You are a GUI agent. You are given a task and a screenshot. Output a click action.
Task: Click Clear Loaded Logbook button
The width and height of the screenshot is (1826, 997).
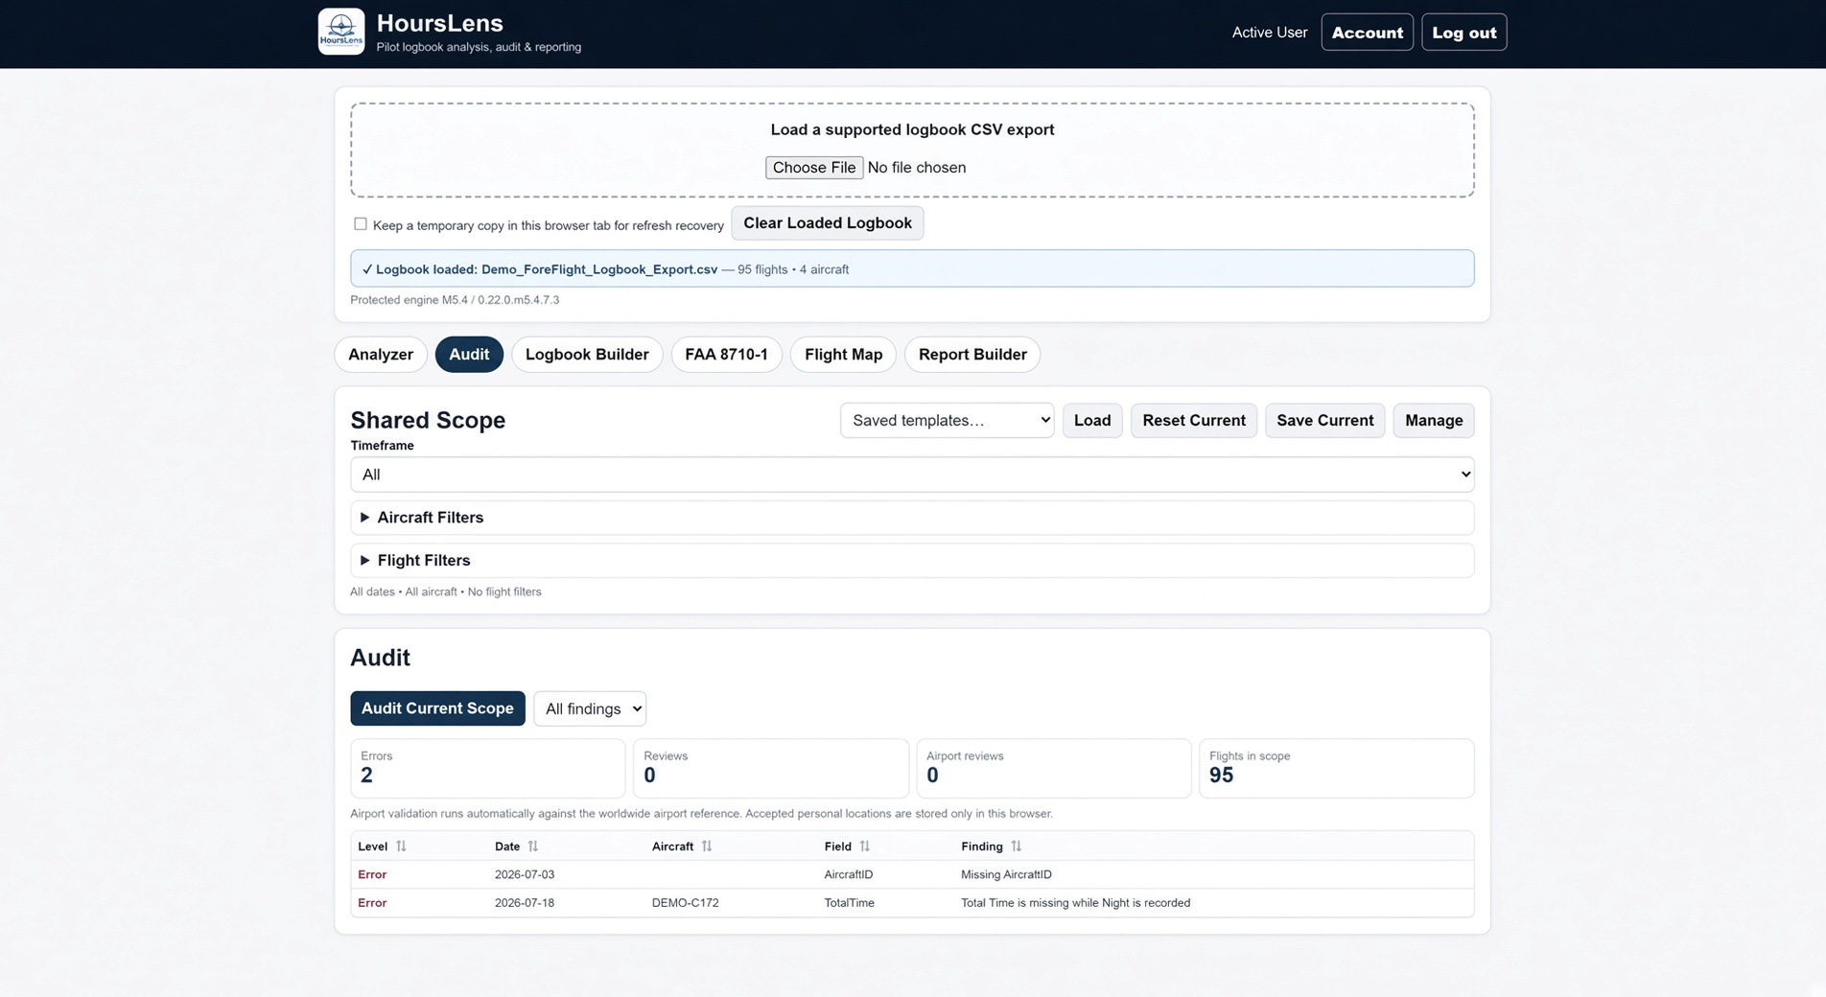(x=828, y=223)
